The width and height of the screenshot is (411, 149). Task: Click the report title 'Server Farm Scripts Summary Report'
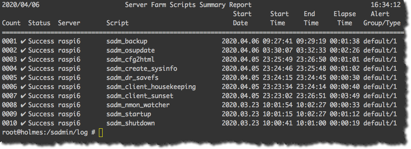188,5
